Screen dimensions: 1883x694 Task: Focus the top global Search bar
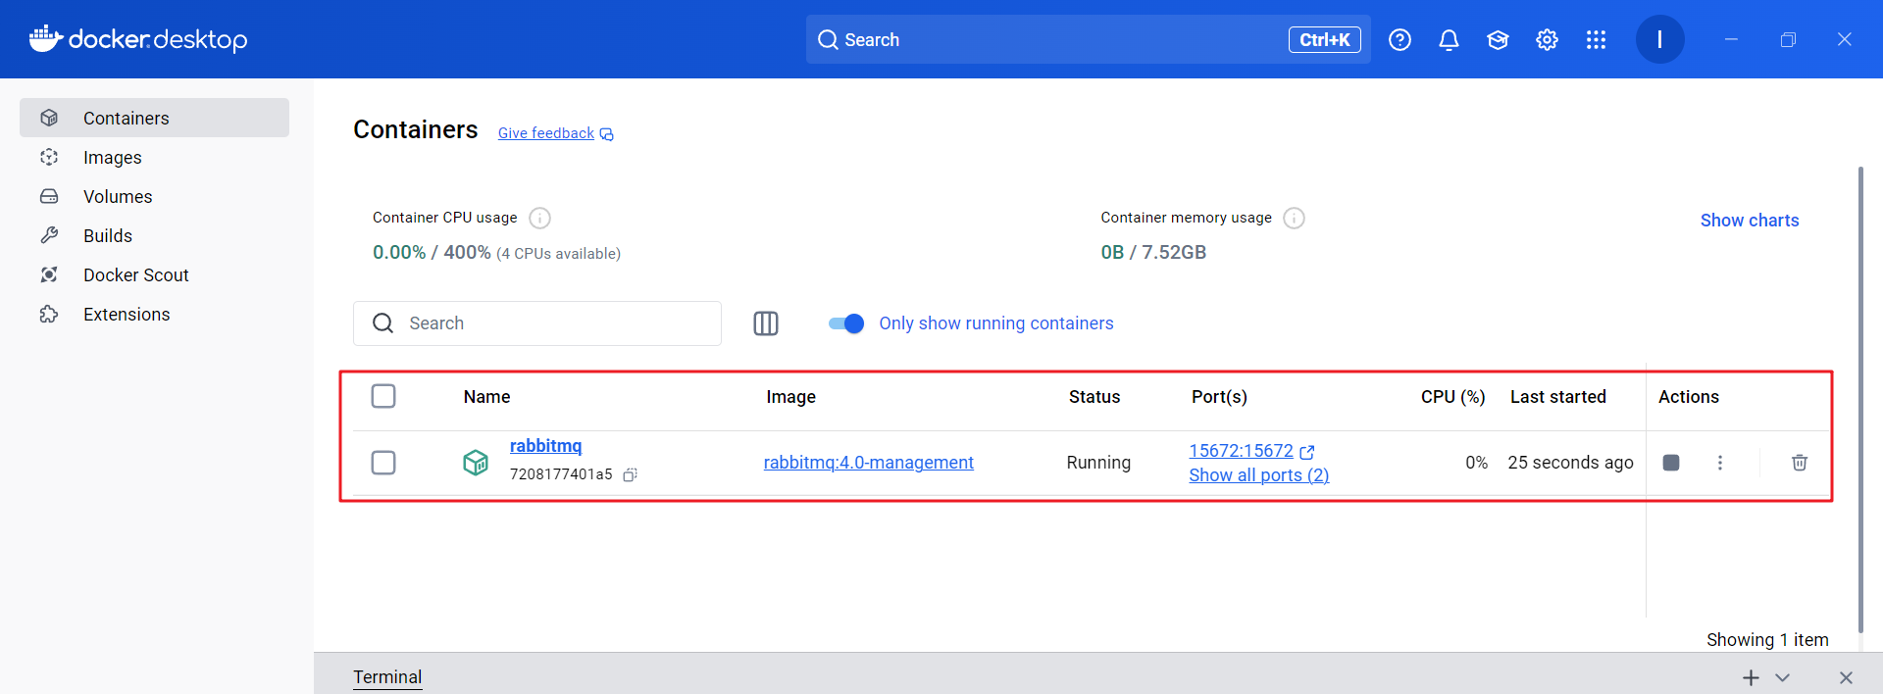pos(1088,39)
